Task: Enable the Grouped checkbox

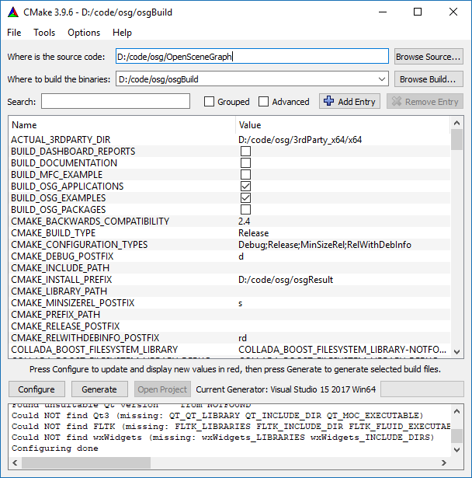Action: tap(209, 102)
